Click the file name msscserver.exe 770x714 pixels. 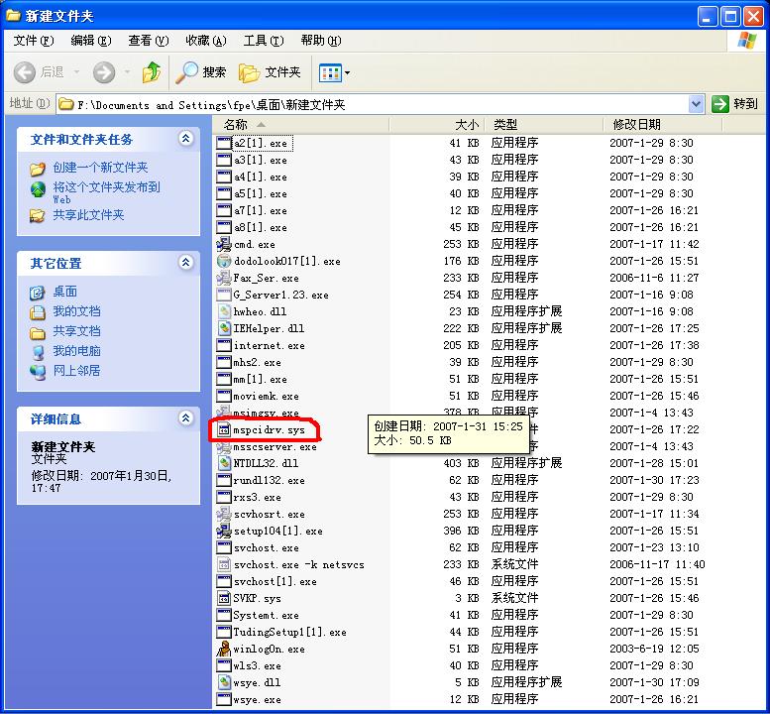275,447
